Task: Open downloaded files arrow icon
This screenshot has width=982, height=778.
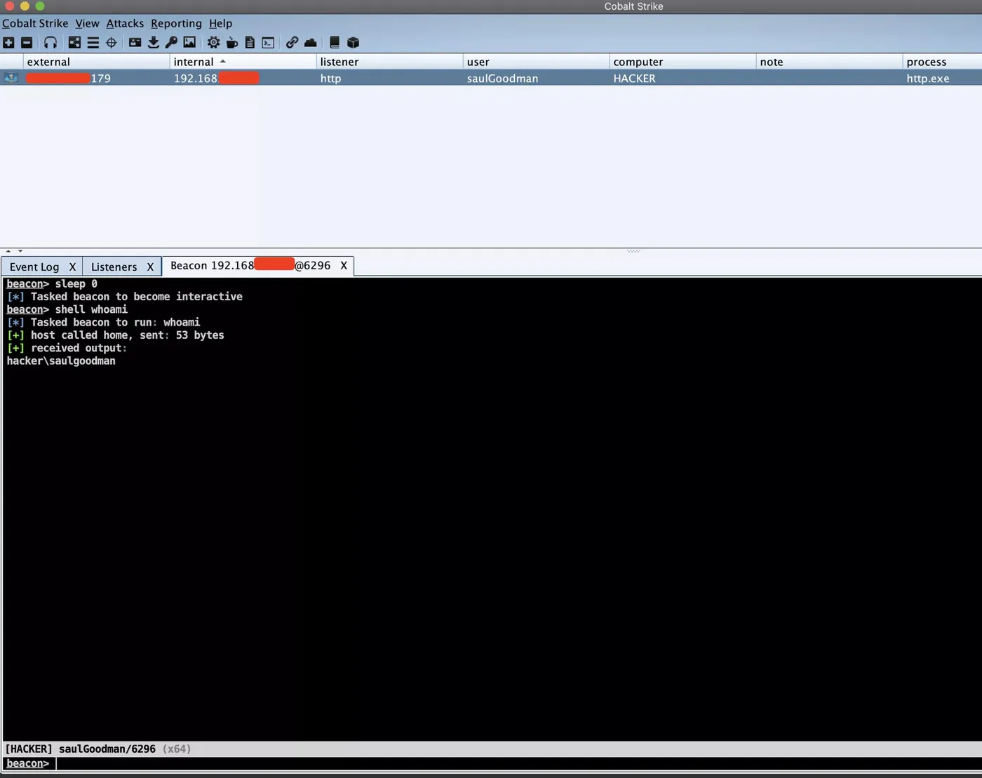Action: pos(153,43)
